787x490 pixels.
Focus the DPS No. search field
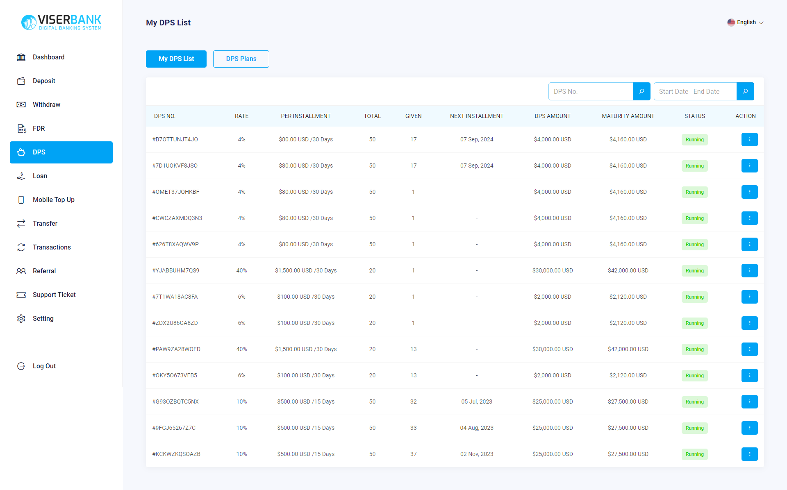point(590,91)
